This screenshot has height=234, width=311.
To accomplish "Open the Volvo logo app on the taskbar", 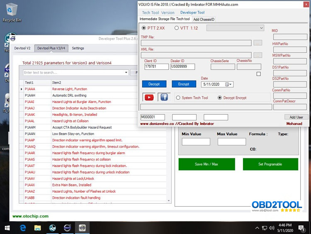I will point(67,228).
